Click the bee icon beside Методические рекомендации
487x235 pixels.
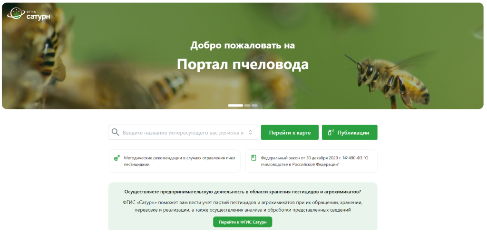pos(117,158)
